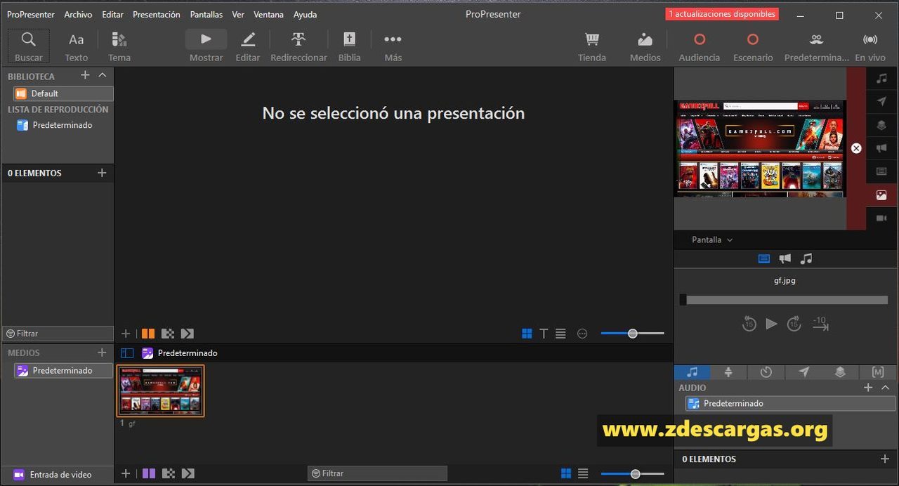Clear the props layer stack icon
This screenshot has height=486, width=899.
coord(881,125)
